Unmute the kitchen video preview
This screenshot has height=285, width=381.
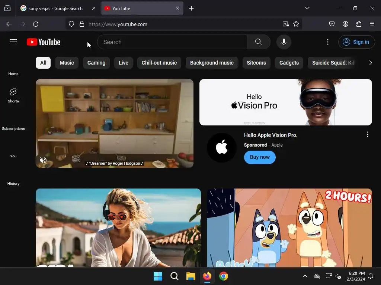(x=43, y=160)
